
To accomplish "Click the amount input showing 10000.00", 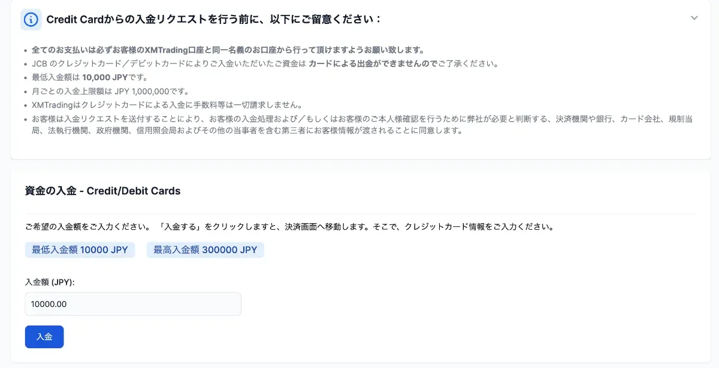I will point(132,304).
